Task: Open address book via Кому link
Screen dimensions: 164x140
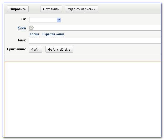Action: coord(22,28)
